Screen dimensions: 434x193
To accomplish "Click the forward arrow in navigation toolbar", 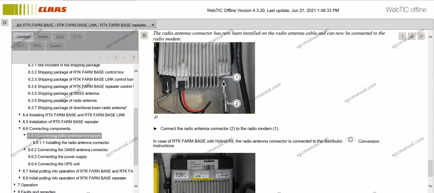I will (x=116, y=57).
